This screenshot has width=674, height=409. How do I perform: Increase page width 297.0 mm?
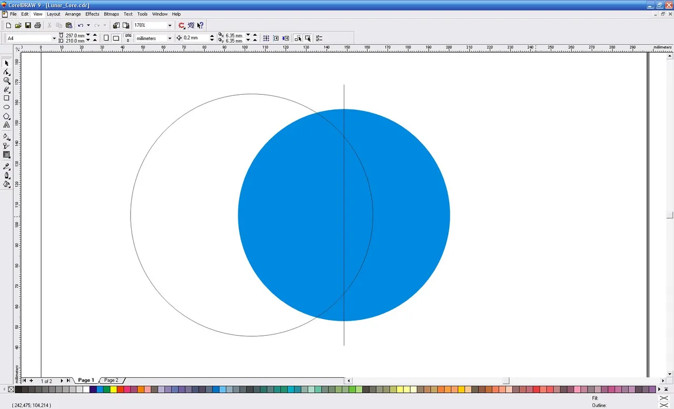(95, 35)
